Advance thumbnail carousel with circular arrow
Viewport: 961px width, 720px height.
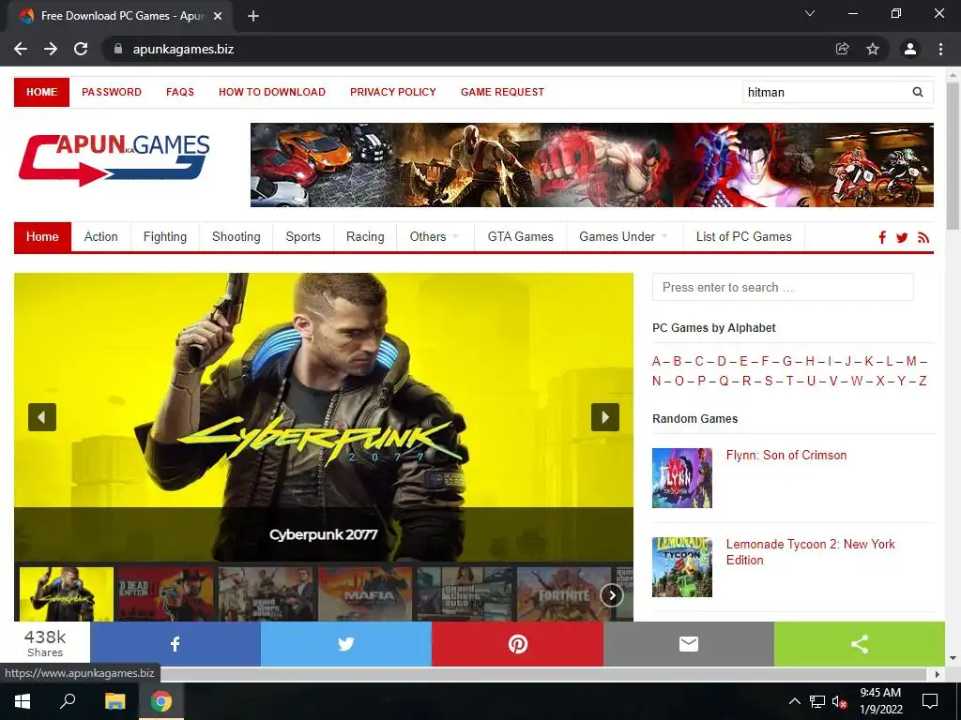(x=612, y=595)
